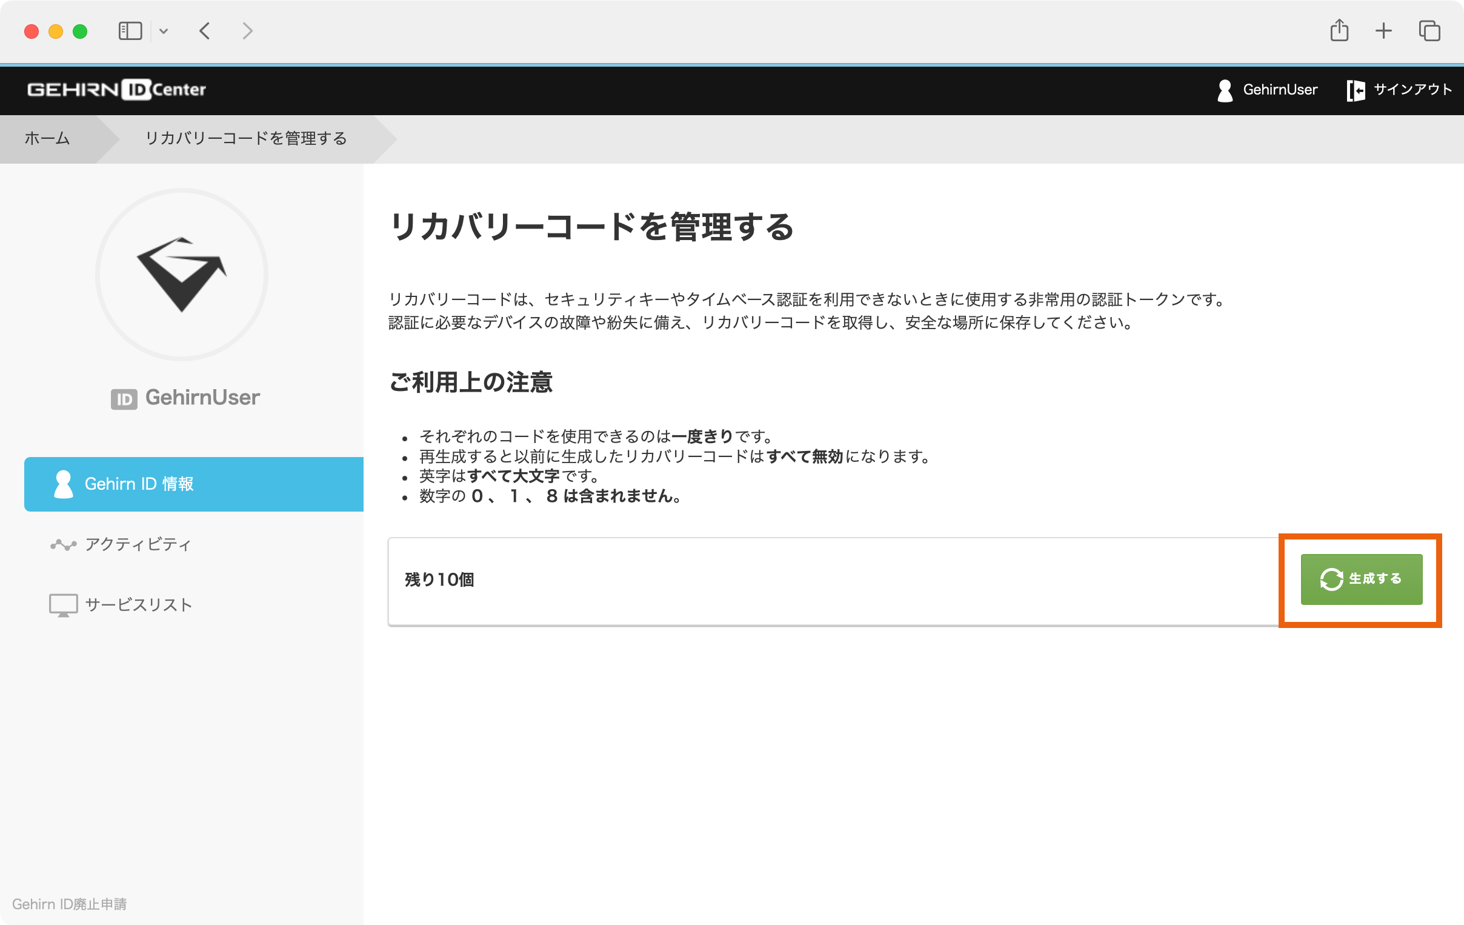Select the GehirnUser account icon in header
The height and width of the screenshot is (925, 1464).
1224,90
